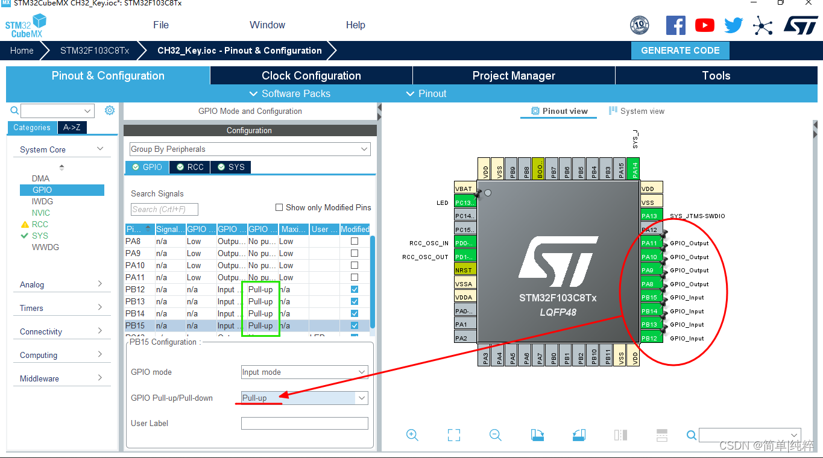Open the GPIO mode dropdown
Image resolution: width=823 pixels, height=458 pixels.
(x=304, y=372)
